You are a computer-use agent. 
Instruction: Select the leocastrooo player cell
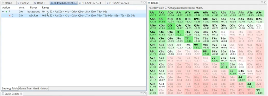pos(33,12)
